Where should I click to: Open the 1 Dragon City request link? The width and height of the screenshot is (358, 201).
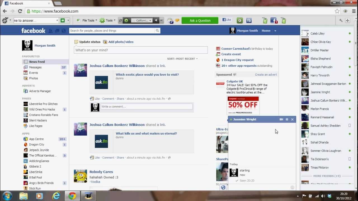[x=237, y=60]
